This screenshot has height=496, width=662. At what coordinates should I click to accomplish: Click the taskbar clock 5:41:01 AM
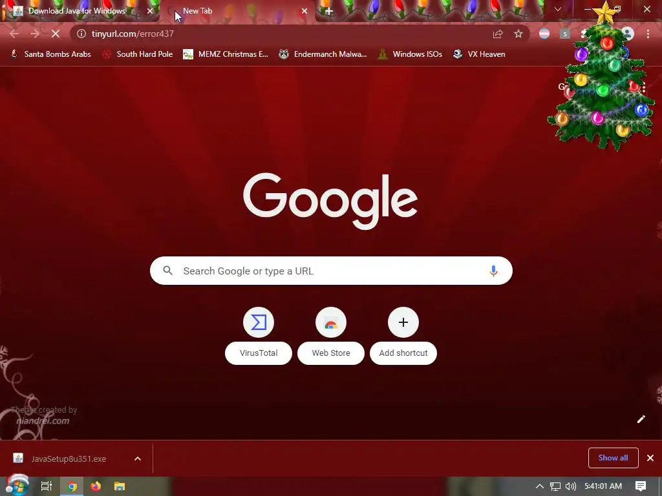[603, 486]
